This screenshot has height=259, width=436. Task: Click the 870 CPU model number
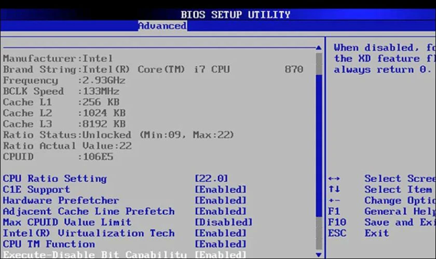(x=294, y=69)
